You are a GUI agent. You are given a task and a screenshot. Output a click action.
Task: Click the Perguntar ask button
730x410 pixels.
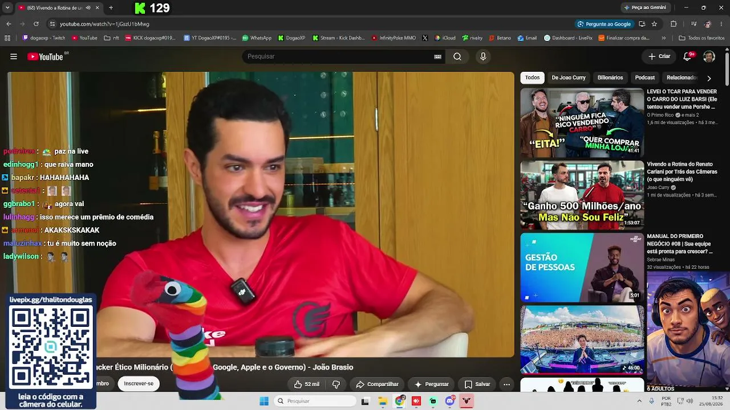[431, 384]
